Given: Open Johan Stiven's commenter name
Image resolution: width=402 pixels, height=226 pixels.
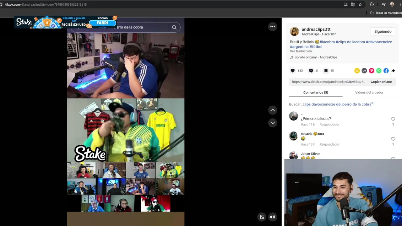Looking at the screenshot, I should 310,154.
